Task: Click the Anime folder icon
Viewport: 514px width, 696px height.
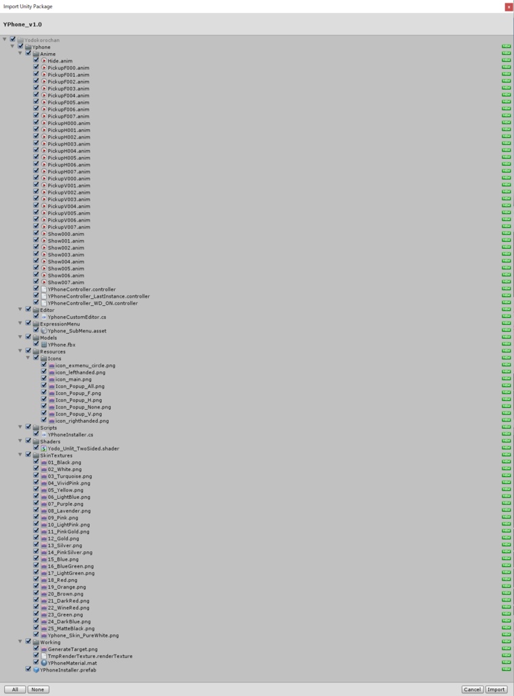Action: pos(37,54)
